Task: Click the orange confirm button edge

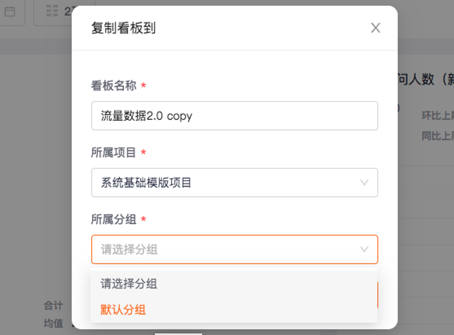Action: click(377, 295)
